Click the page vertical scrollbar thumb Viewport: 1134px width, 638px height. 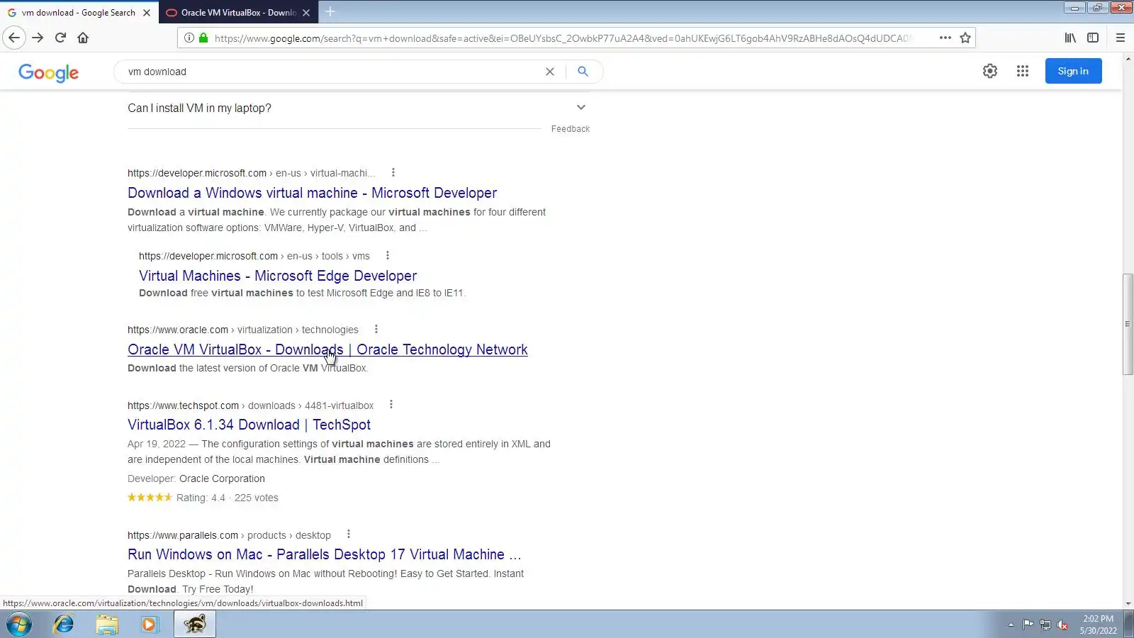tap(1128, 324)
